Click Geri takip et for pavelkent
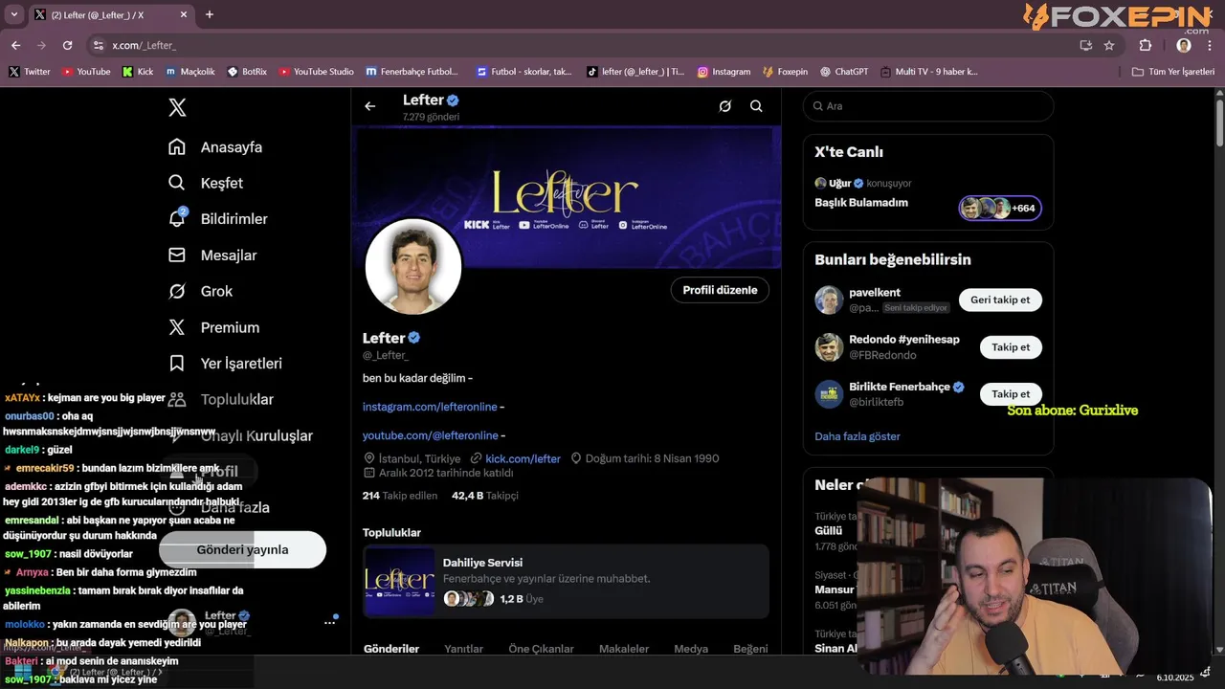 [x=1000, y=300]
